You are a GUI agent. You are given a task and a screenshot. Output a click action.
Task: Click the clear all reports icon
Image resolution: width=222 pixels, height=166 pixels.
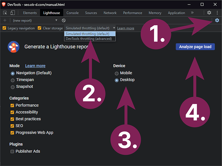64,20
